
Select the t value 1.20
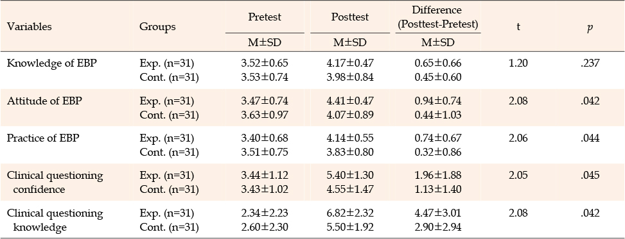pos(518,63)
